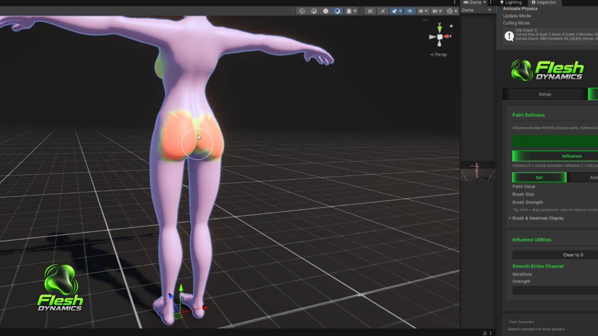This screenshot has width=598, height=336.
Task: Switch Persp projection label
Action: coord(439,55)
